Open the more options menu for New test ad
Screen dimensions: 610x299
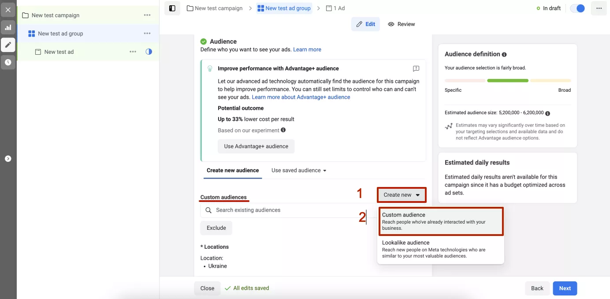(x=133, y=52)
